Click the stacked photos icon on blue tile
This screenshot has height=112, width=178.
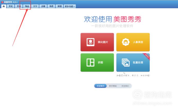126,63
